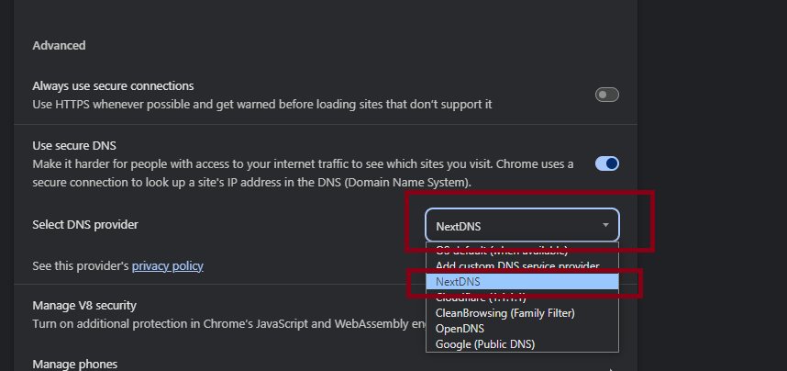Click the Advanced section heading
Screen dimensions: 787x371
coord(59,45)
